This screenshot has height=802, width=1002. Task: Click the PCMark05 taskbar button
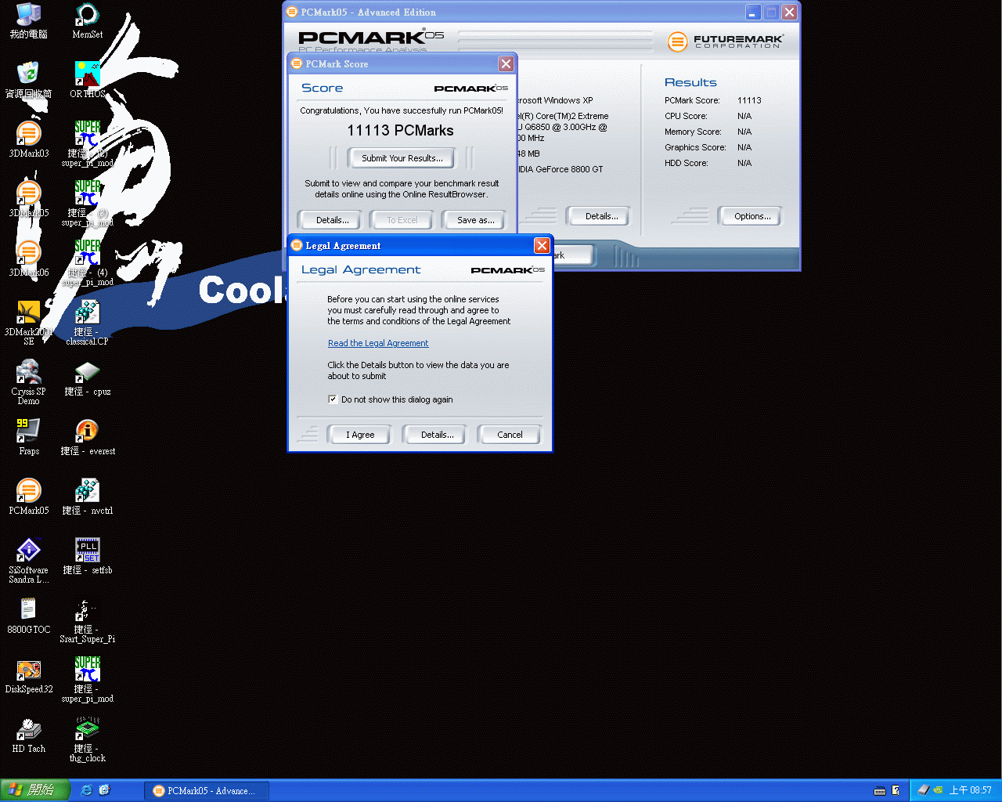[x=207, y=791]
